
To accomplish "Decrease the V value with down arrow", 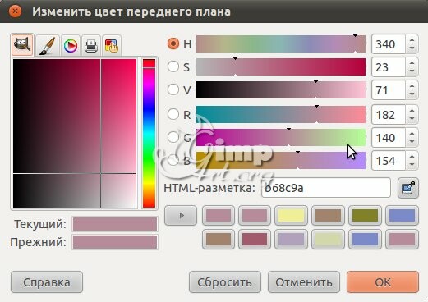I will [x=412, y=94].
